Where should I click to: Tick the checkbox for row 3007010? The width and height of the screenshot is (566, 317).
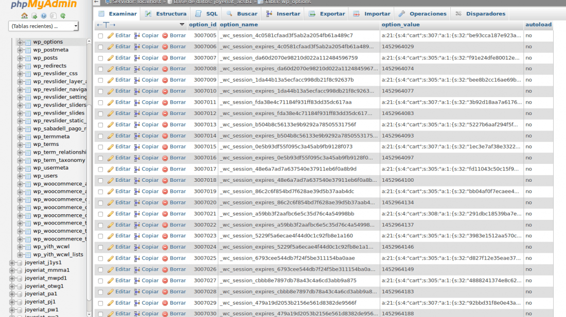100,91
